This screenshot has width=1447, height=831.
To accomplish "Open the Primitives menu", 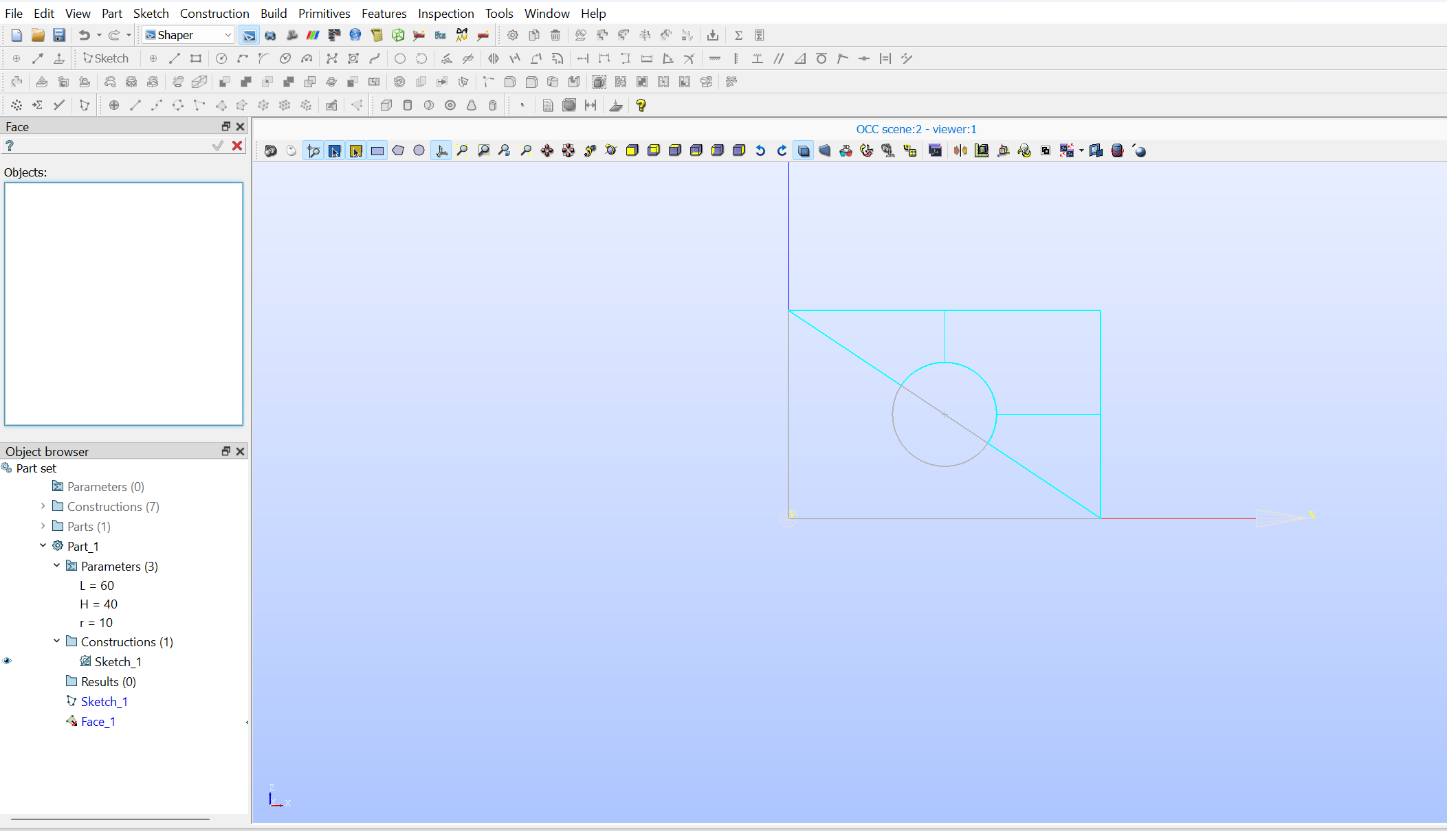I will tap(324, 13).
